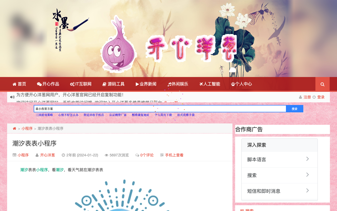Click the comment bubble icon
Viewport: 337px width, 211px height.
tap(137, 155)
